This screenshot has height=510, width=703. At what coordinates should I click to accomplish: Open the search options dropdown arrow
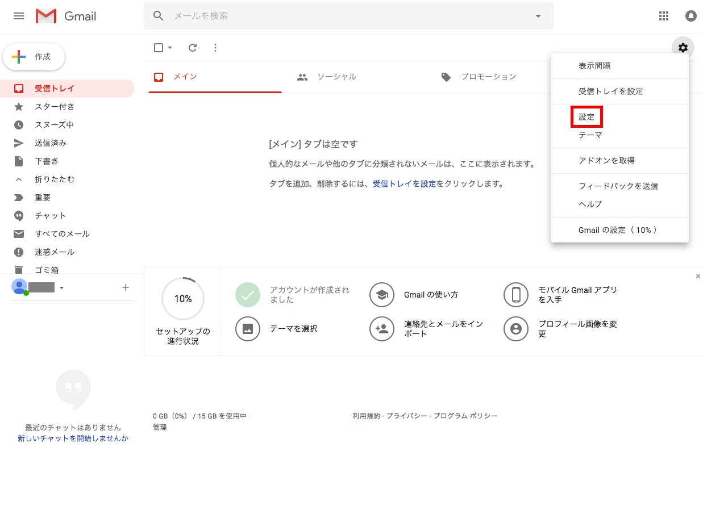(x=538, y=16)
